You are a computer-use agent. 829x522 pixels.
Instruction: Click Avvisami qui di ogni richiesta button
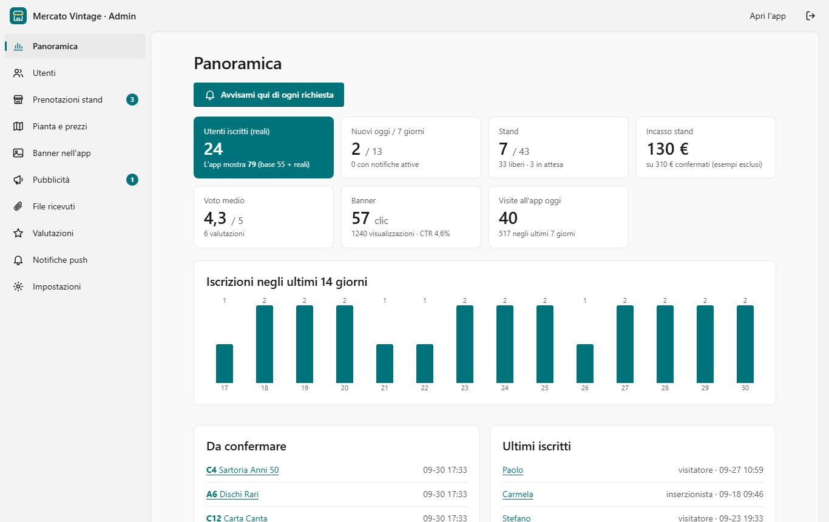269,95
